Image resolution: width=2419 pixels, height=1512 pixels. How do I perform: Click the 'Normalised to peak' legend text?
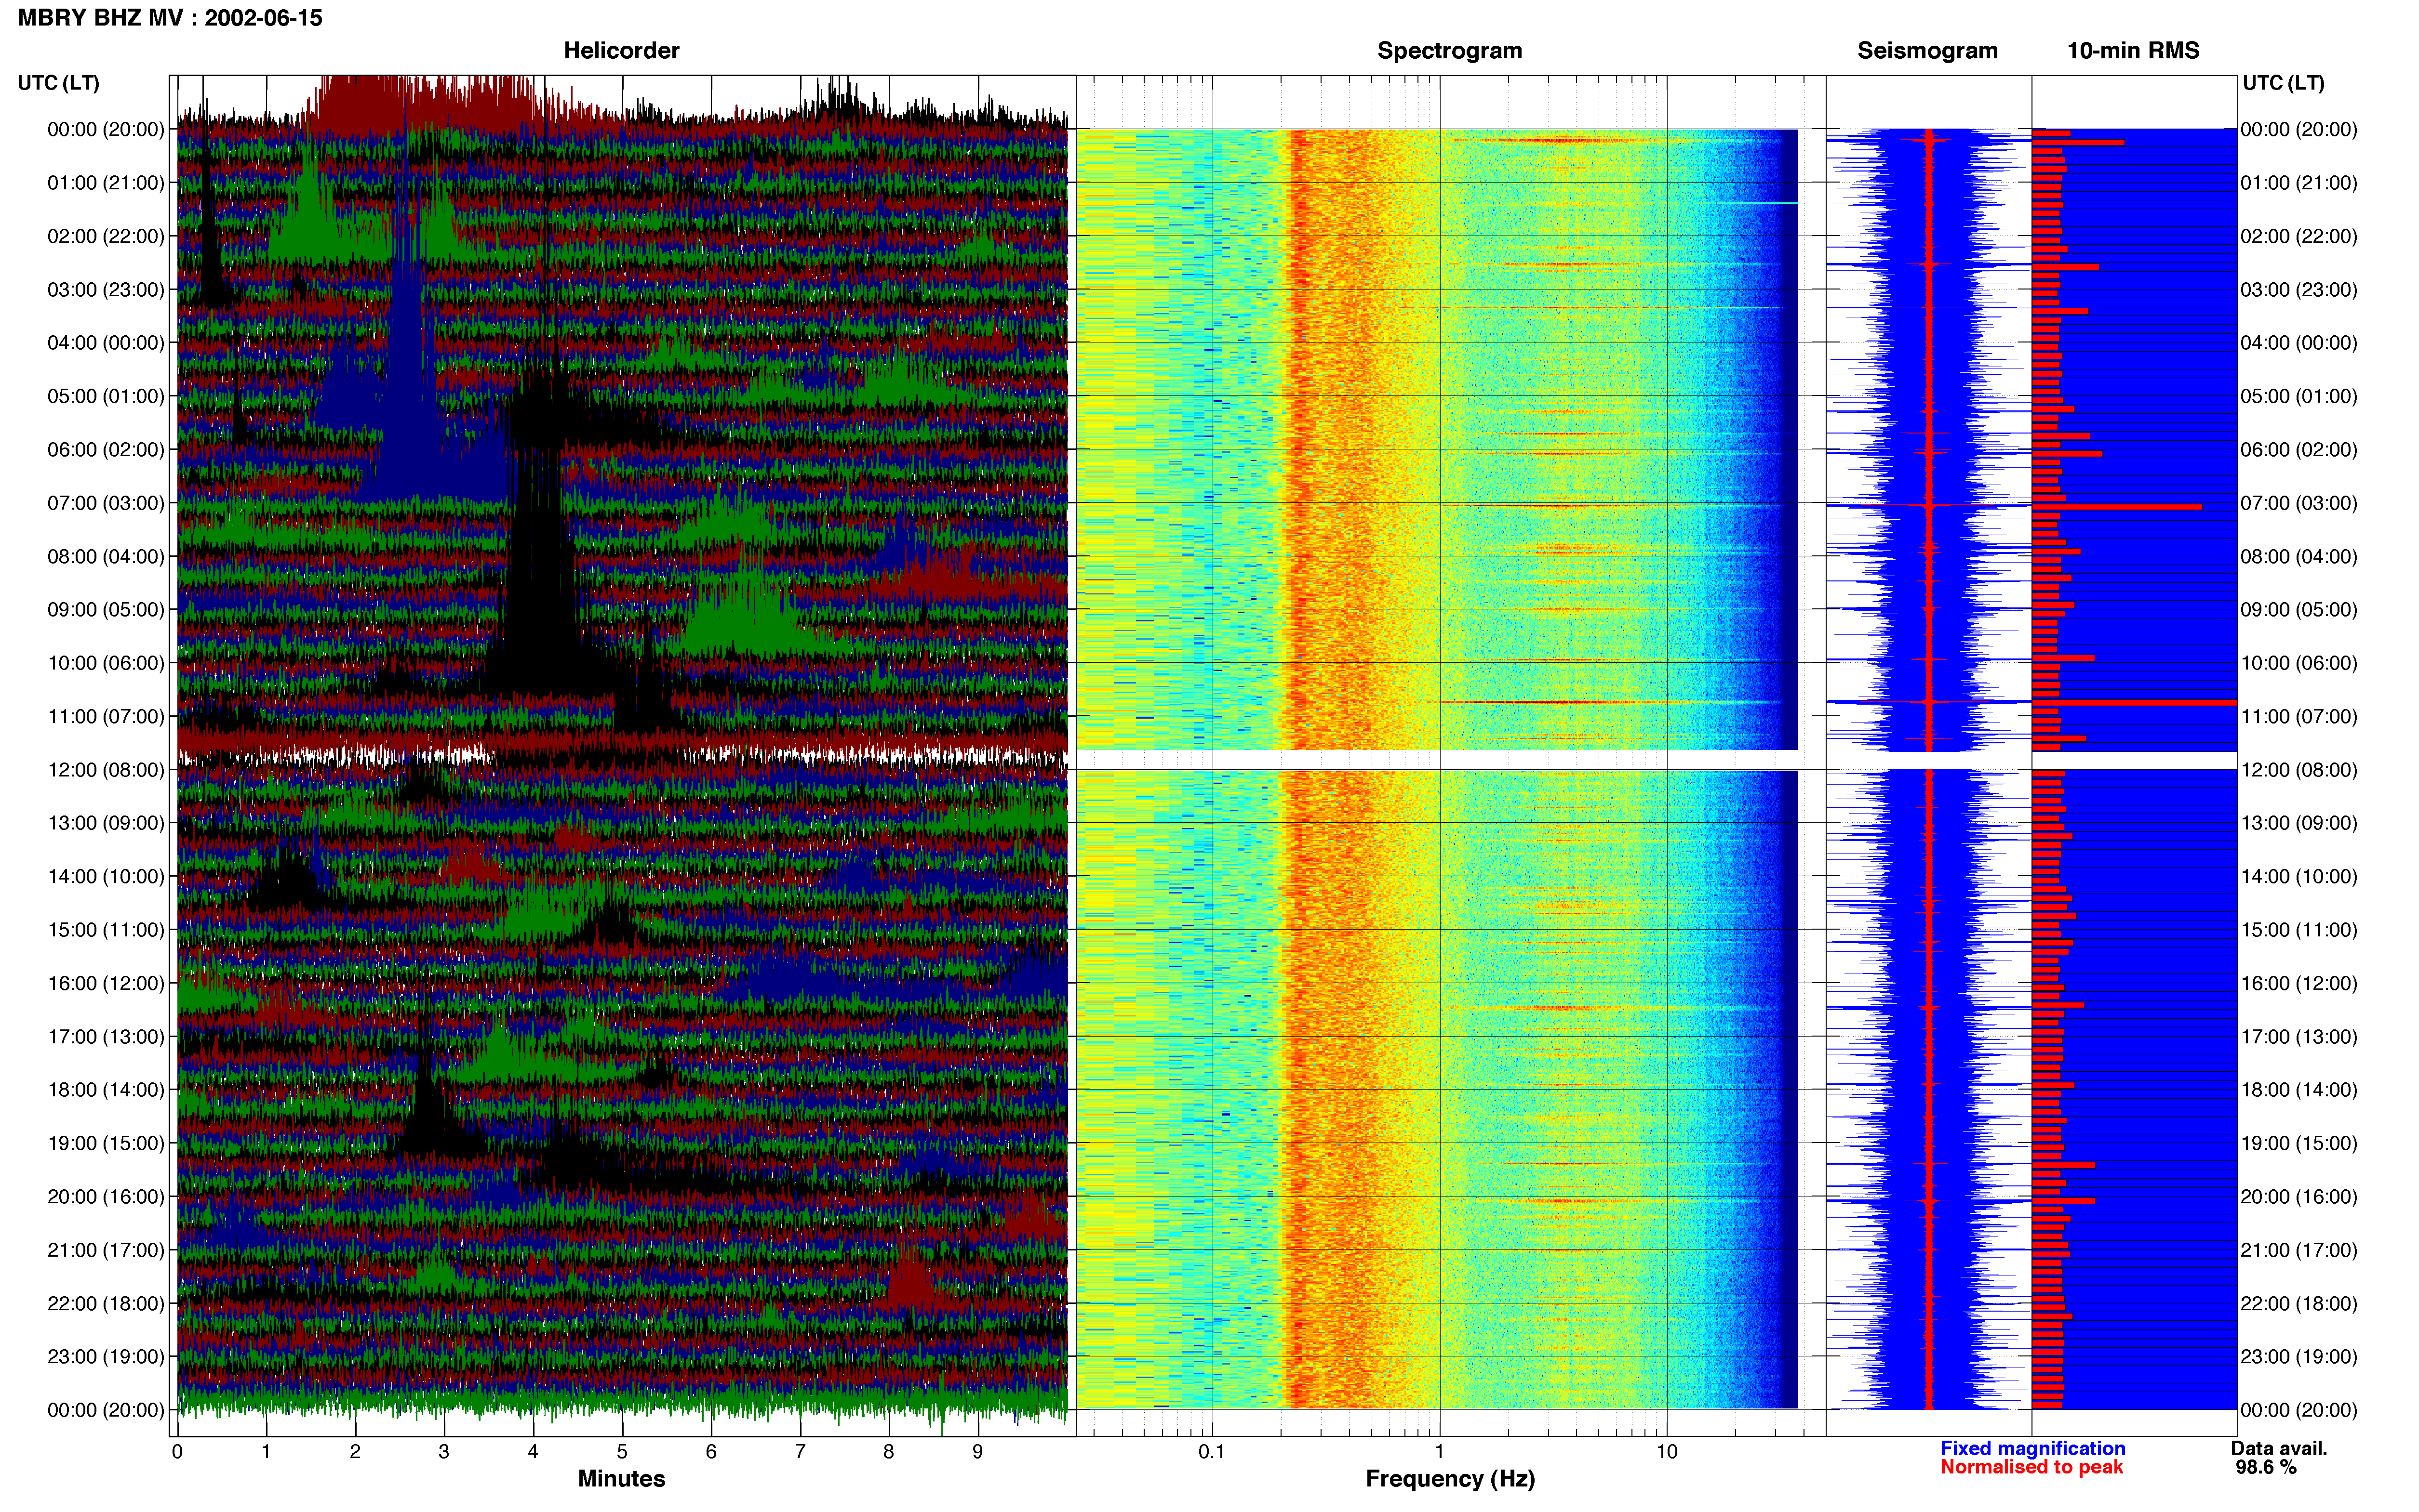(2031, 1468)
